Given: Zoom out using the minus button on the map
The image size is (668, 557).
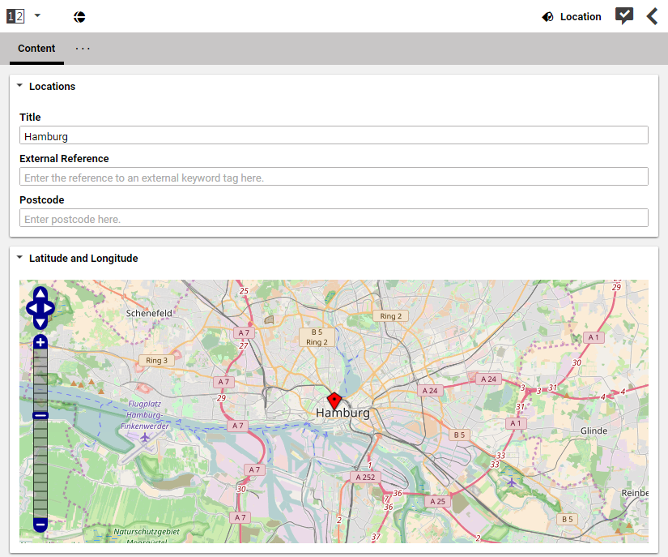Looking at the screenshot, I should 40,525.
